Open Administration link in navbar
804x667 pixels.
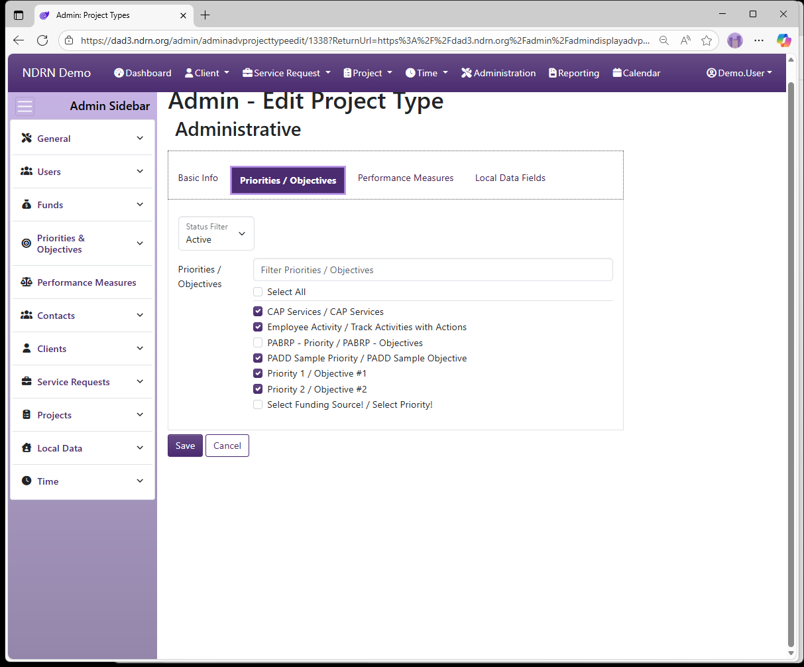pos(498,73)
